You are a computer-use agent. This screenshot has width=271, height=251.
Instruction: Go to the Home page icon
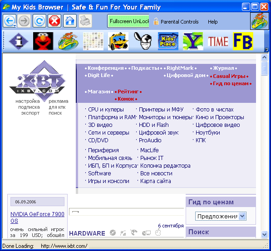(x=70, y=21)
